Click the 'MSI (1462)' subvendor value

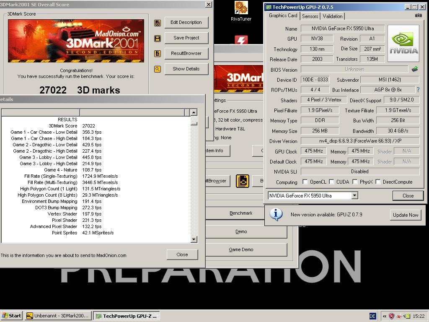[x=390, y=80]
